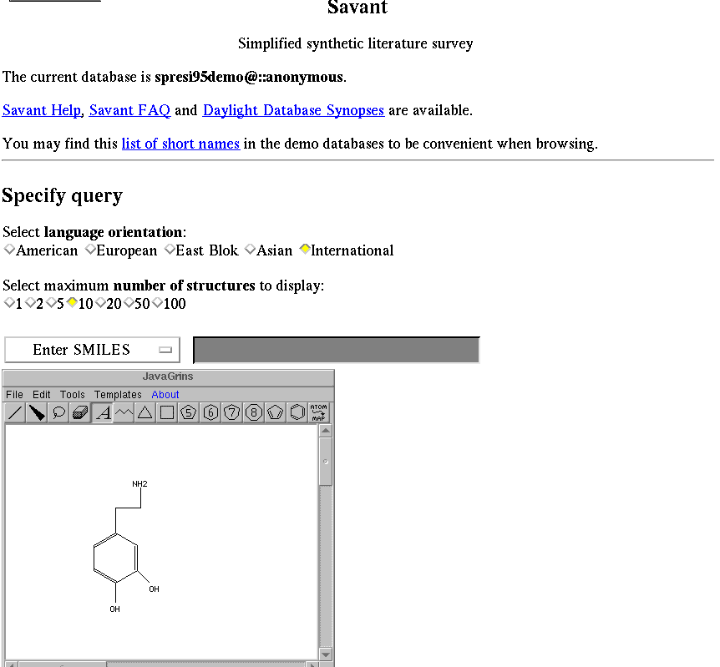This screenshot has width=720, height=667.
Task: Select the zigzag chain tool
Action: point(124,412)
